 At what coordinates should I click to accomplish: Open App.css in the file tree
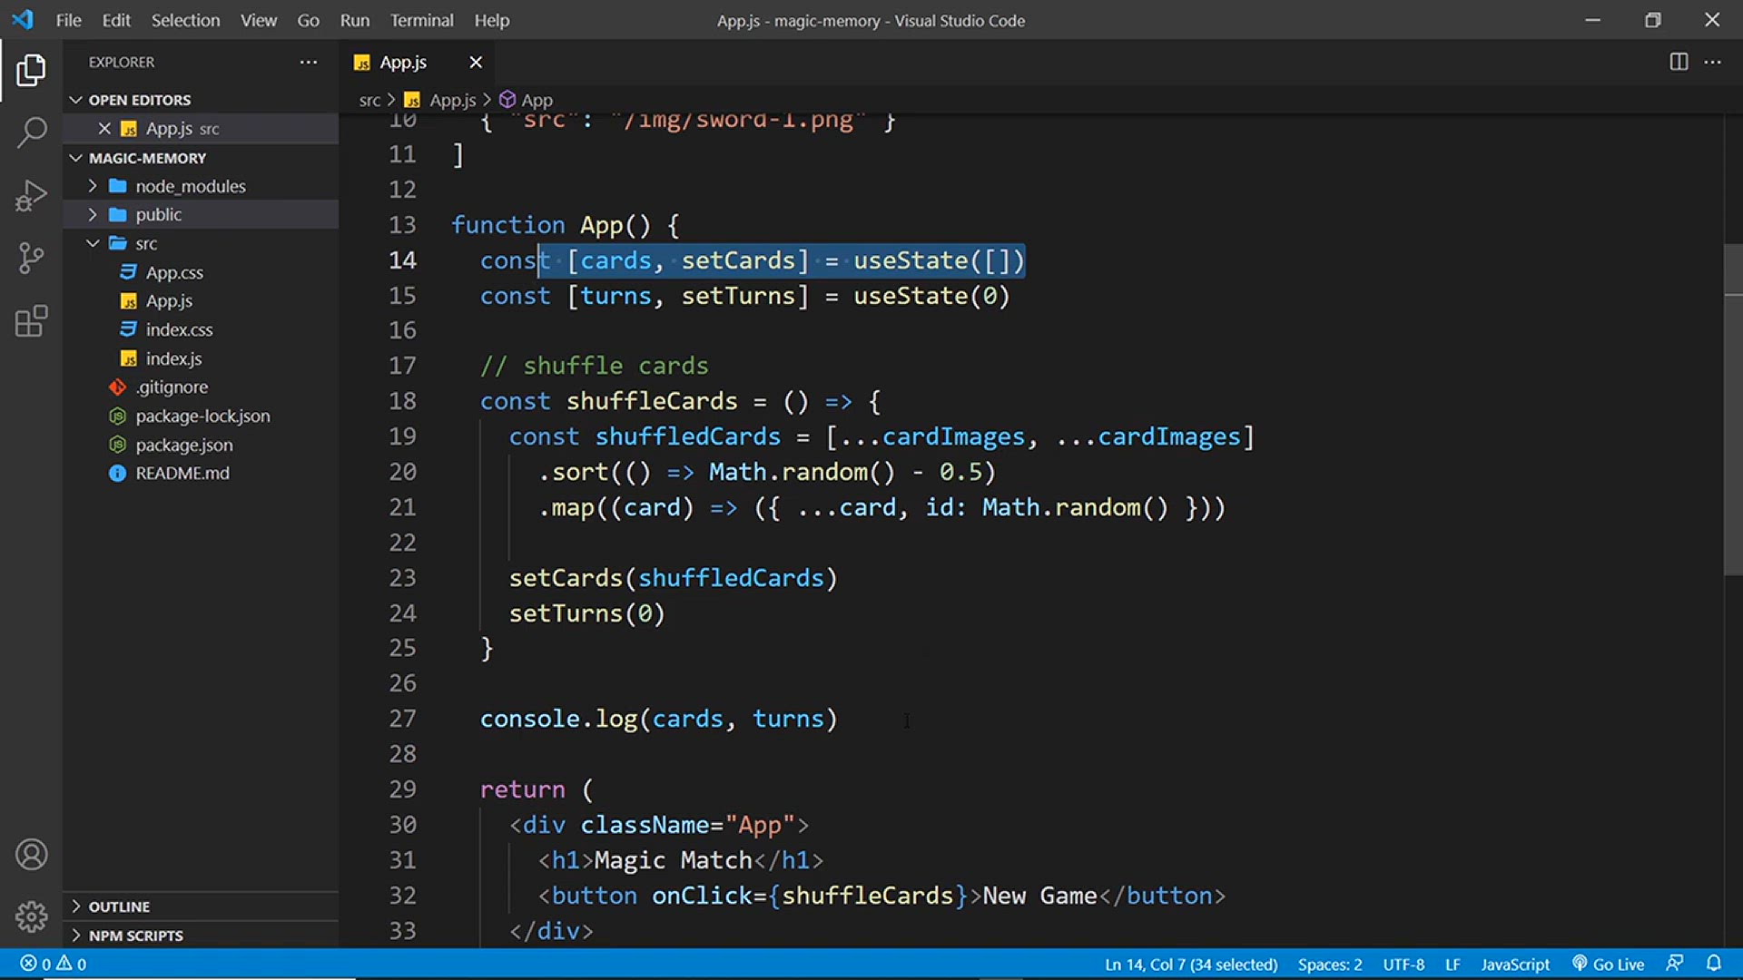pos(174,272)
